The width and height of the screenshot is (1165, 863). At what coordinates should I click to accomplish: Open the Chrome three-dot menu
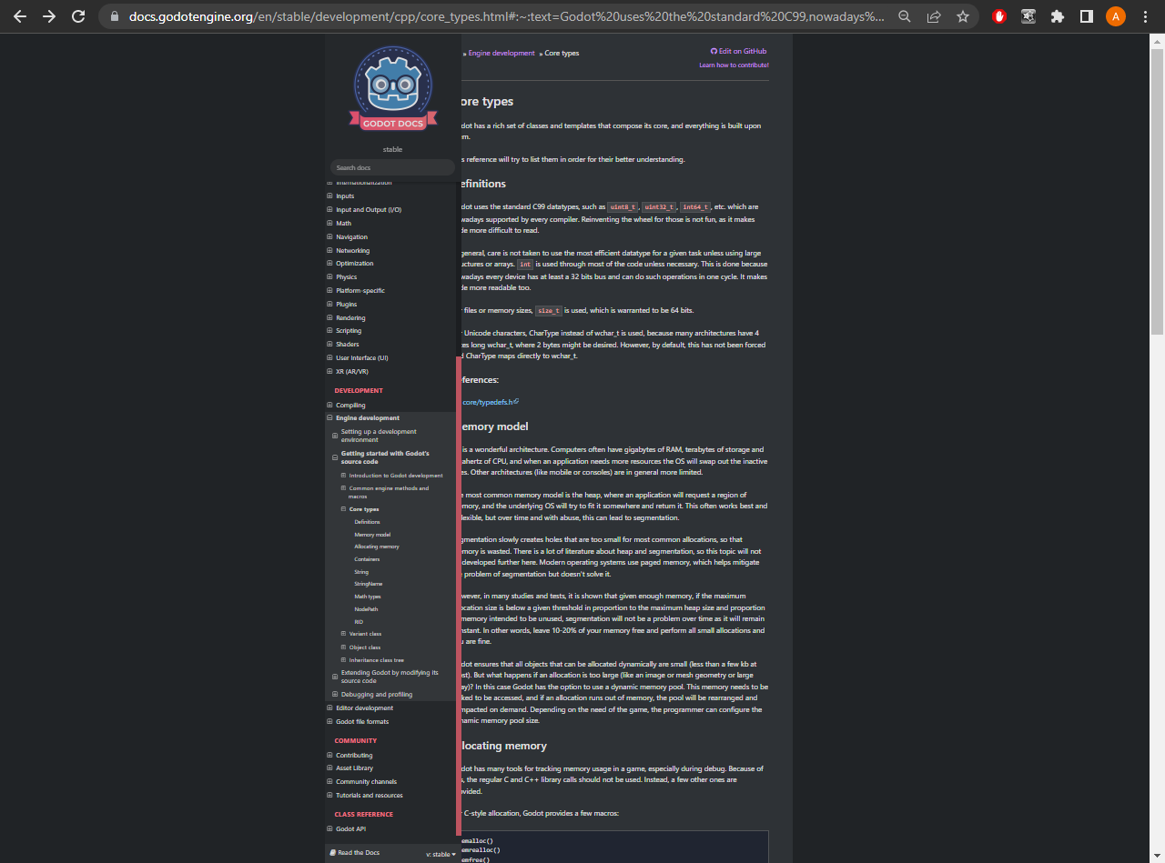[1144, 15]
